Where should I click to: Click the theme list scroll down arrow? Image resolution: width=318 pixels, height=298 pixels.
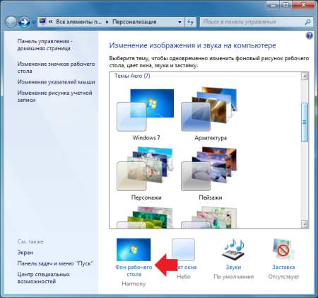pos(305,224)
